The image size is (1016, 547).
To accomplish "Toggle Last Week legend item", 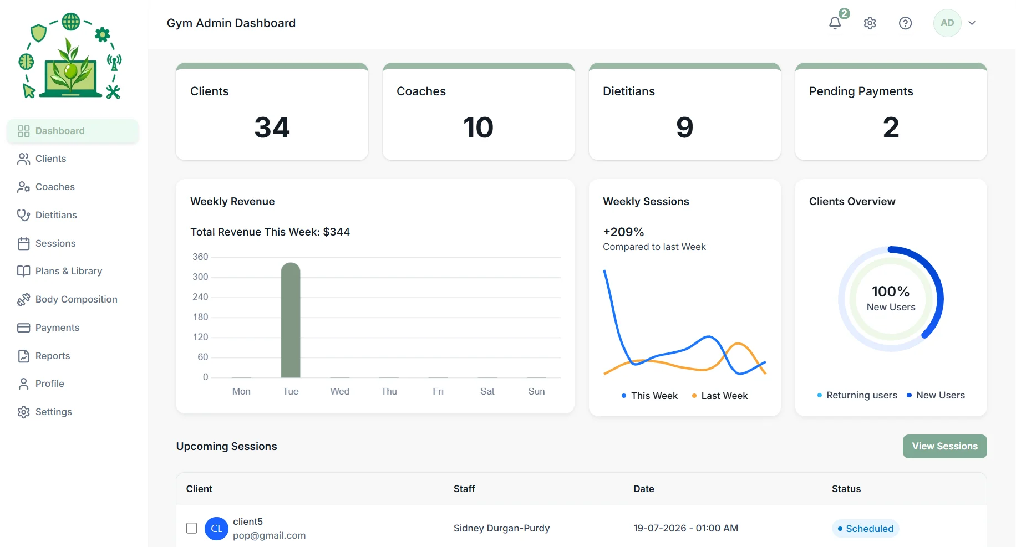I will (x=720, y=396).
